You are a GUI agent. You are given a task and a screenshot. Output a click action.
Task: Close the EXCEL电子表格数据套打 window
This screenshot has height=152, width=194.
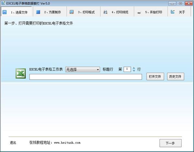click(189, 4)
